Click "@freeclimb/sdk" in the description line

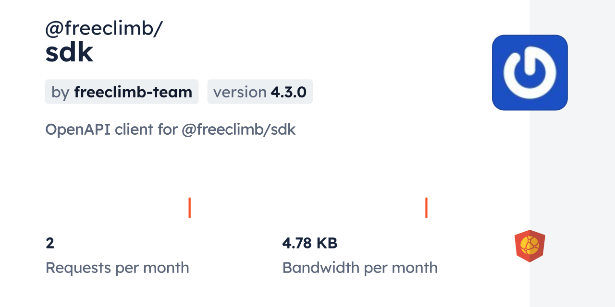(x=238, y=130)
